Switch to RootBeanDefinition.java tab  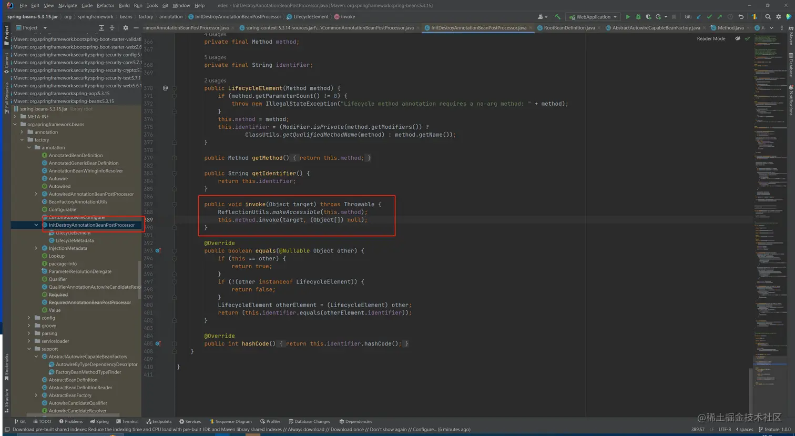(x=569, y=28)
